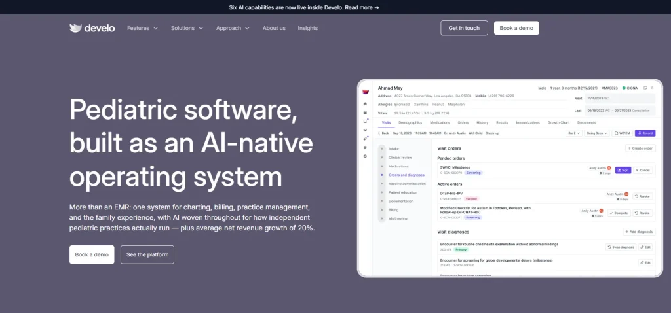Complete the M-CHAT-R/F checklist order

tap(619, 213)
